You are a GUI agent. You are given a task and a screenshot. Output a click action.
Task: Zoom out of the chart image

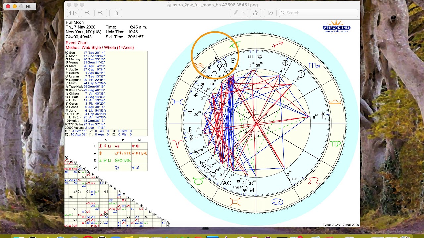[88, 13]
